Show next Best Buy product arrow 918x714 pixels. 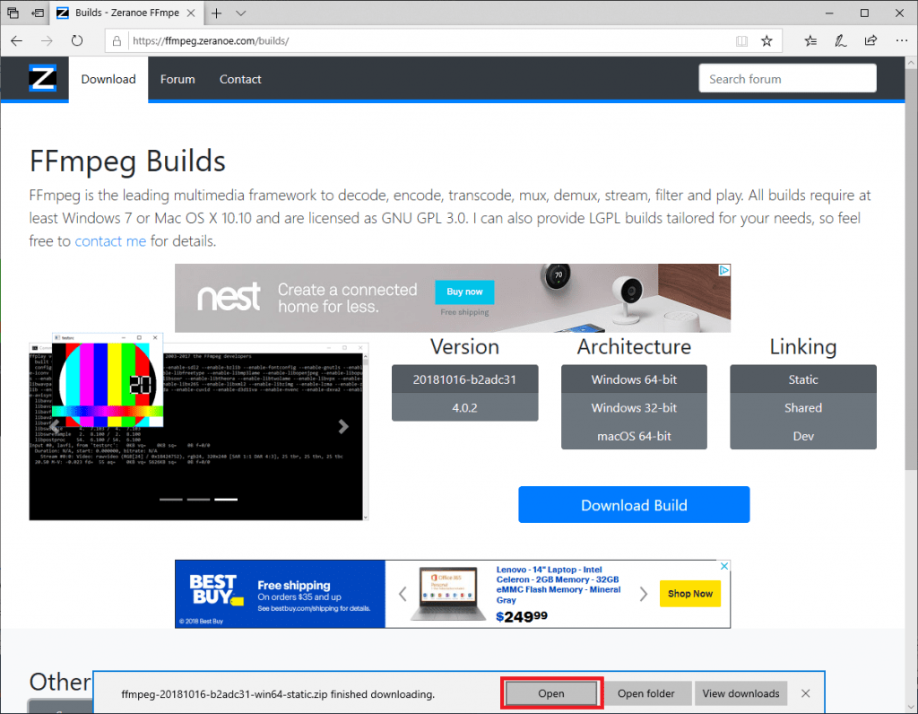coord(644,594)
